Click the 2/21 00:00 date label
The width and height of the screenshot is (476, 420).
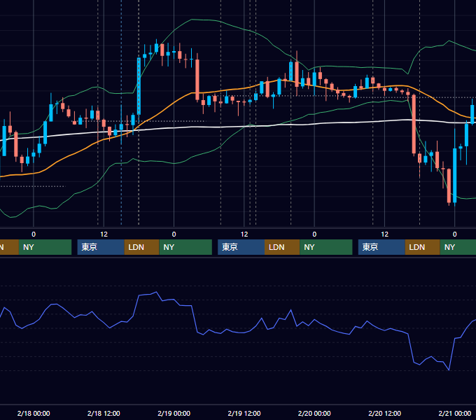455,413
